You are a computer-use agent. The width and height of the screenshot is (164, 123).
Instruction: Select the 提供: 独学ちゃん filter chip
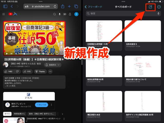42,114
